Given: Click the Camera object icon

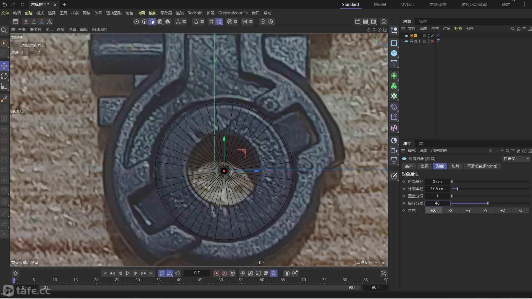Looking at the screenshot, I should click(394, 151).
